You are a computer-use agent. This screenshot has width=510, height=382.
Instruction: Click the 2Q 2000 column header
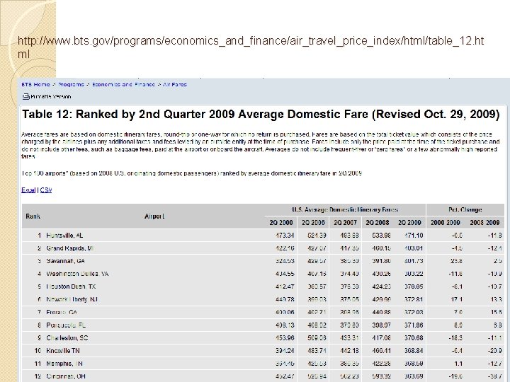tap(281, 223)
